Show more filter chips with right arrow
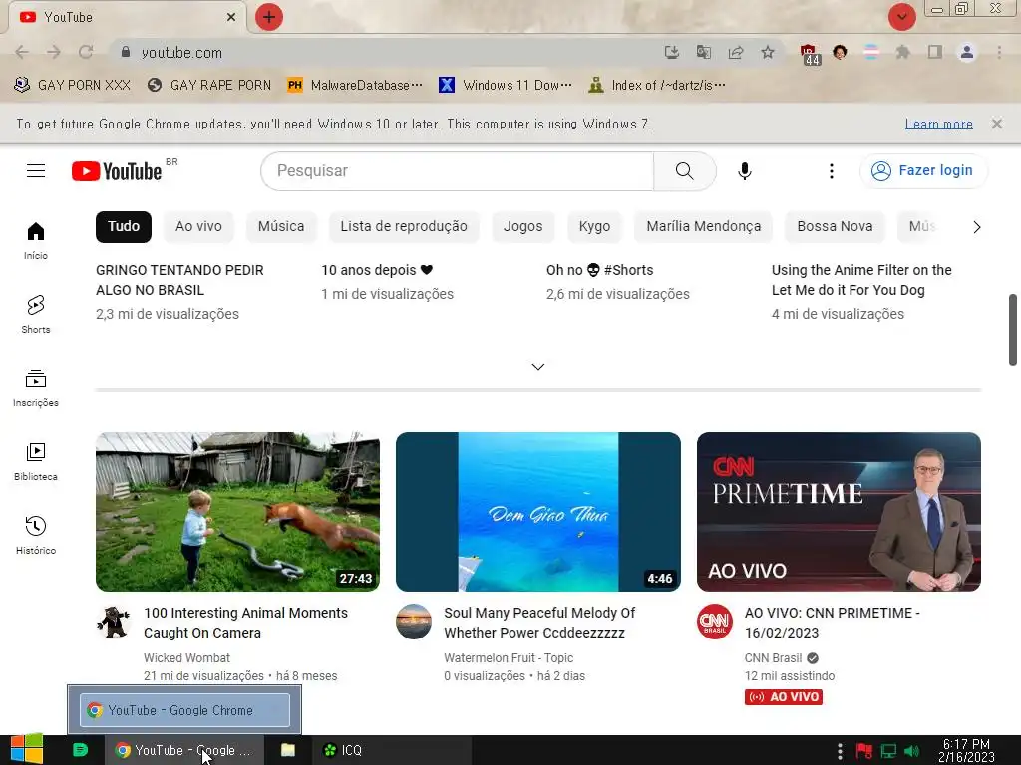Screen dimensions: 1021x765 tap(976, 227)
